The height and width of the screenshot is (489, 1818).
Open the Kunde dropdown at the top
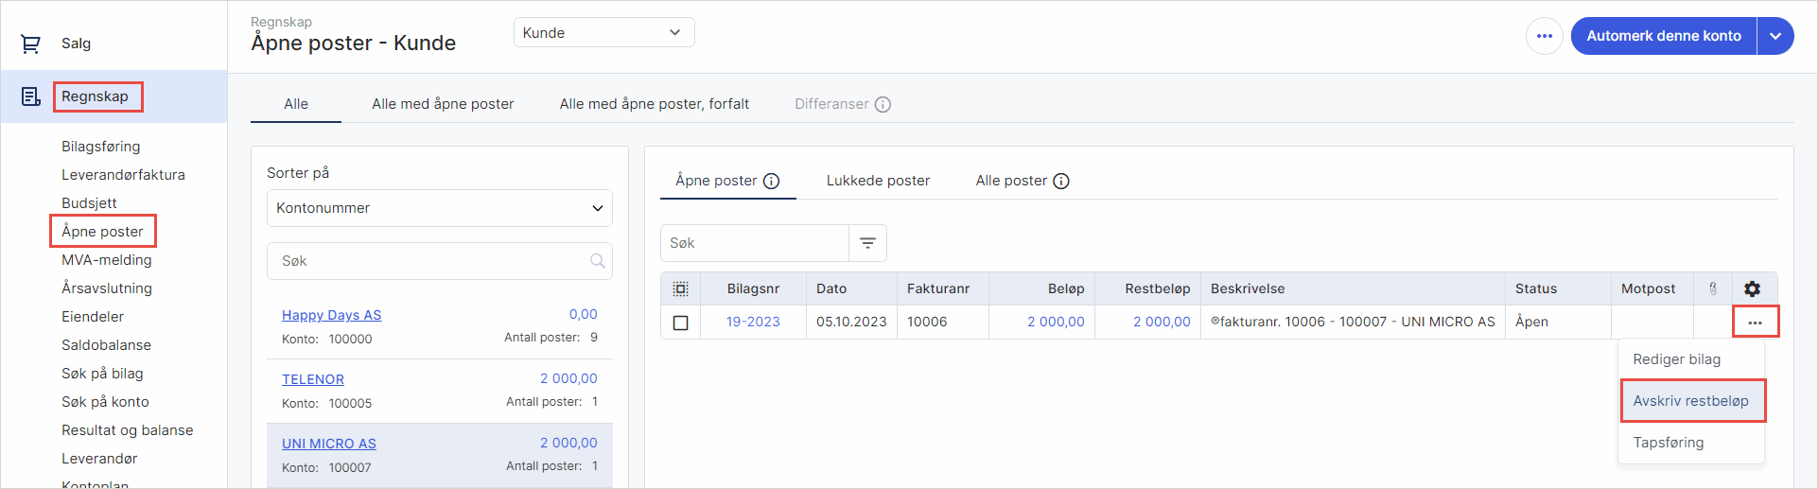pyautogui.click(x=603, y=32)
